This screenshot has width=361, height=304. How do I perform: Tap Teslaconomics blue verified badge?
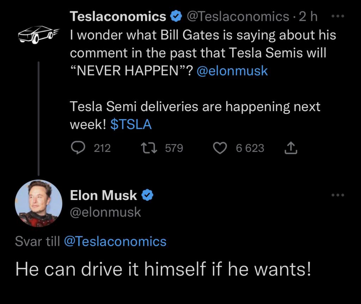176,16
